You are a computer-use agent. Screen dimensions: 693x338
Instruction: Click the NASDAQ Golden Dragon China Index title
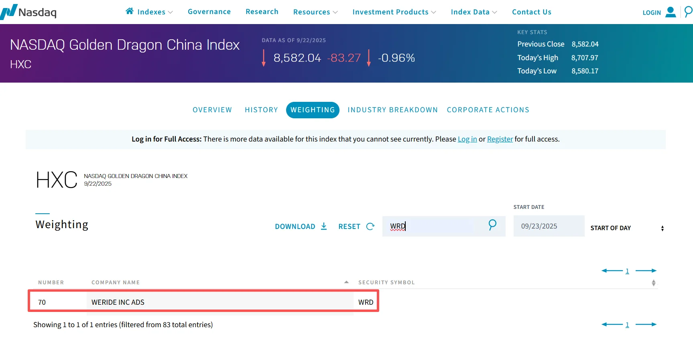[x=125, y=45]
